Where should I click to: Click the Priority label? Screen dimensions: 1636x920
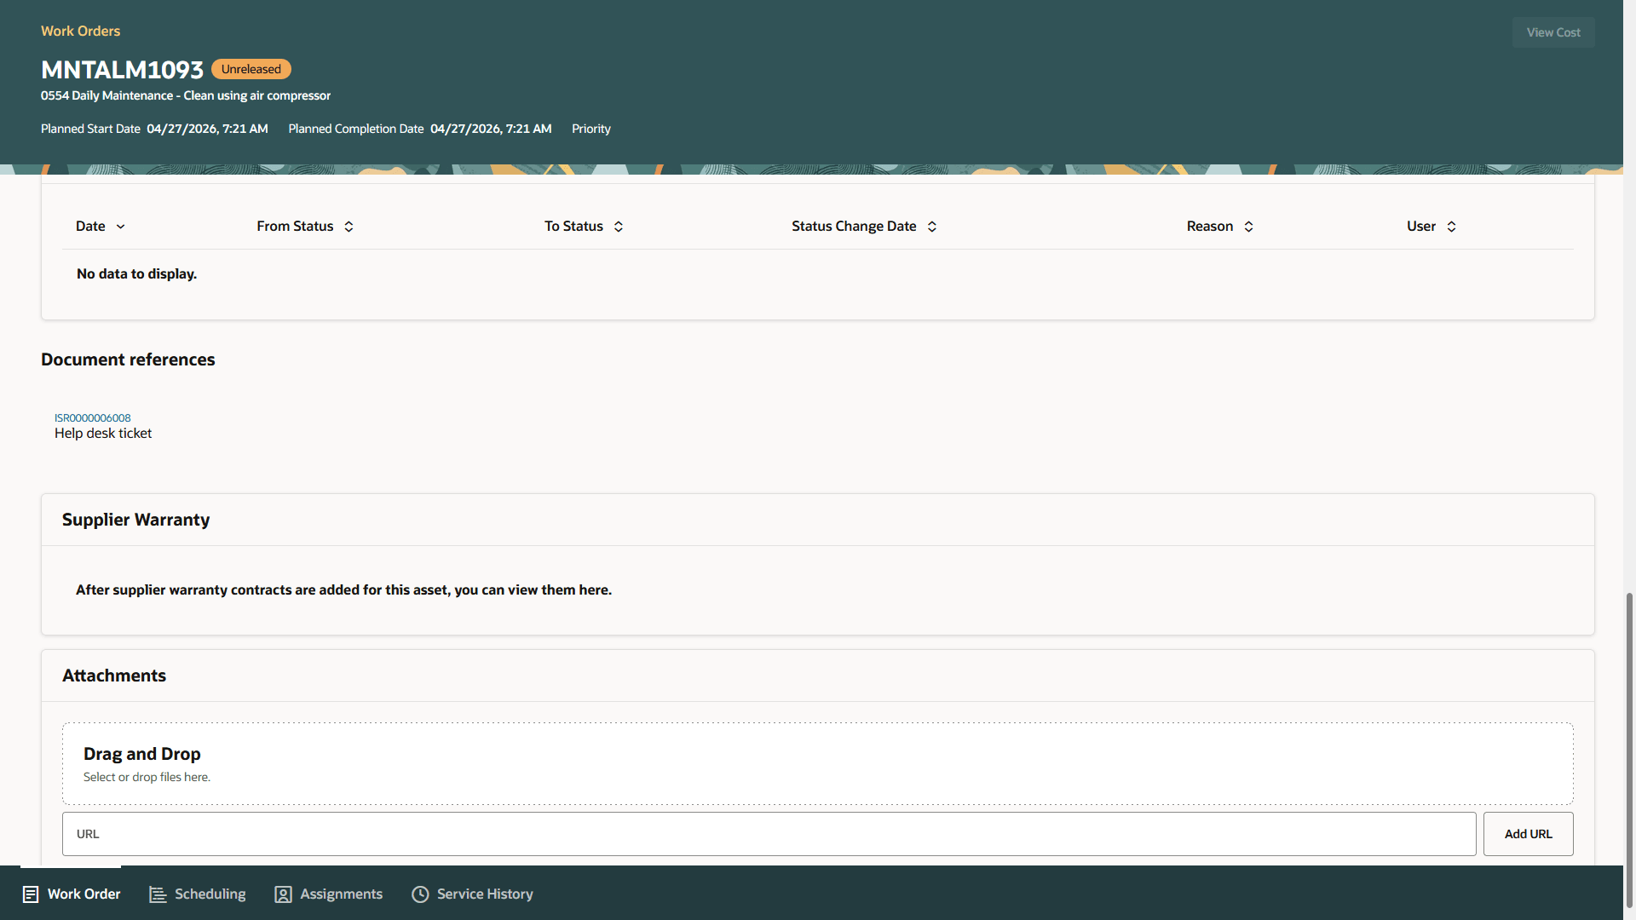tap(591, 129)
